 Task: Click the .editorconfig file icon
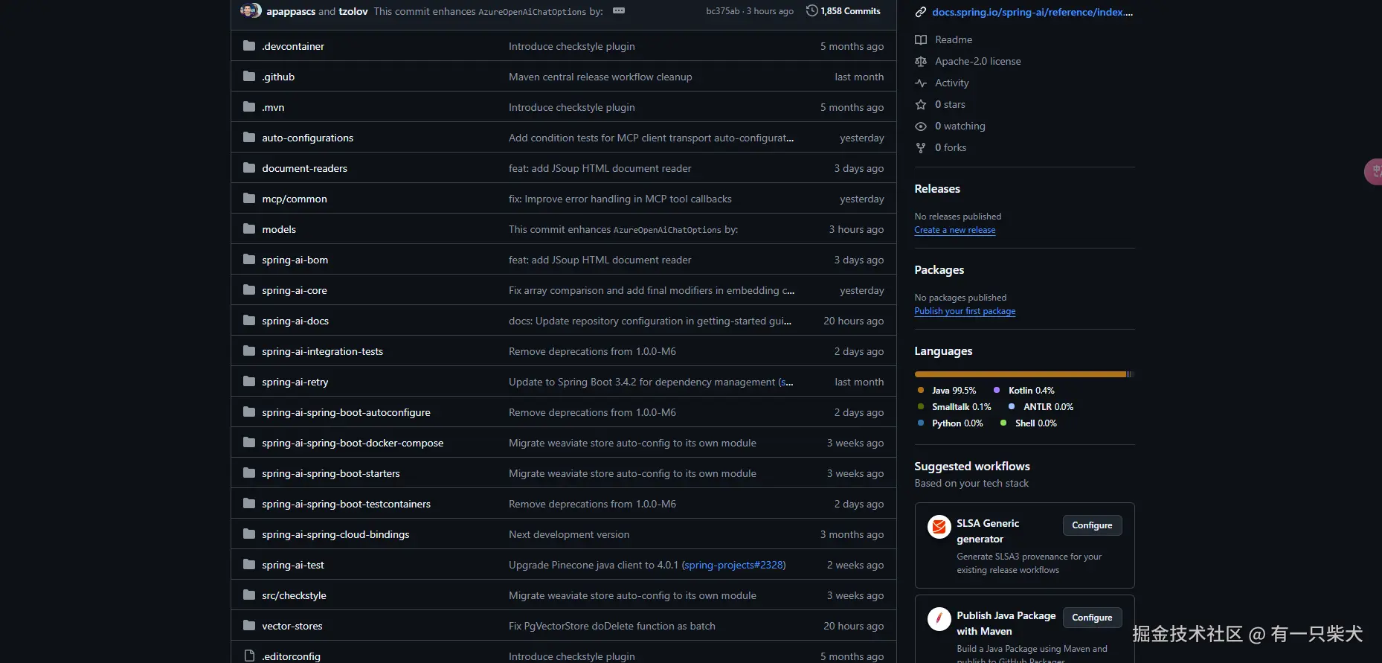(249, 656)
